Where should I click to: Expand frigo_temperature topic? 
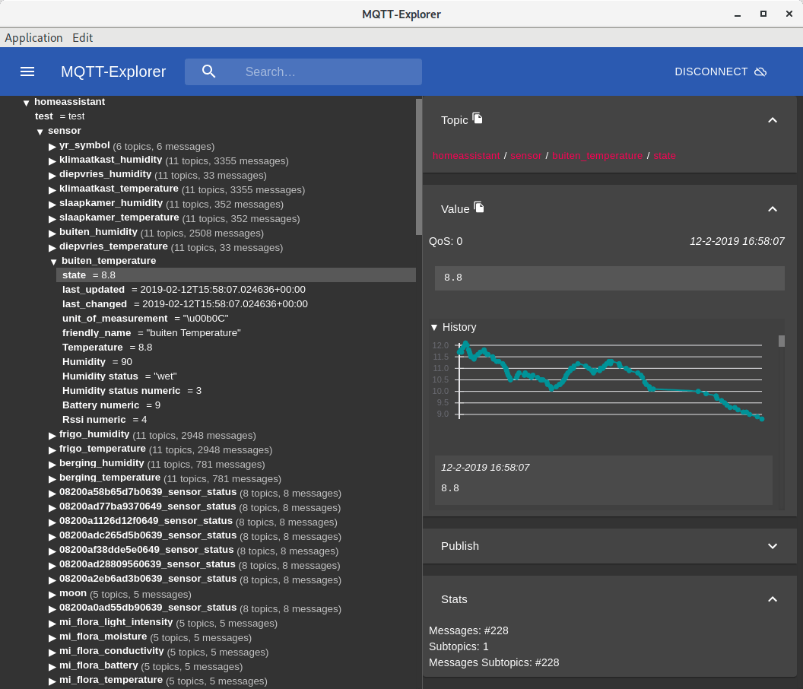(x=52, y=449)
